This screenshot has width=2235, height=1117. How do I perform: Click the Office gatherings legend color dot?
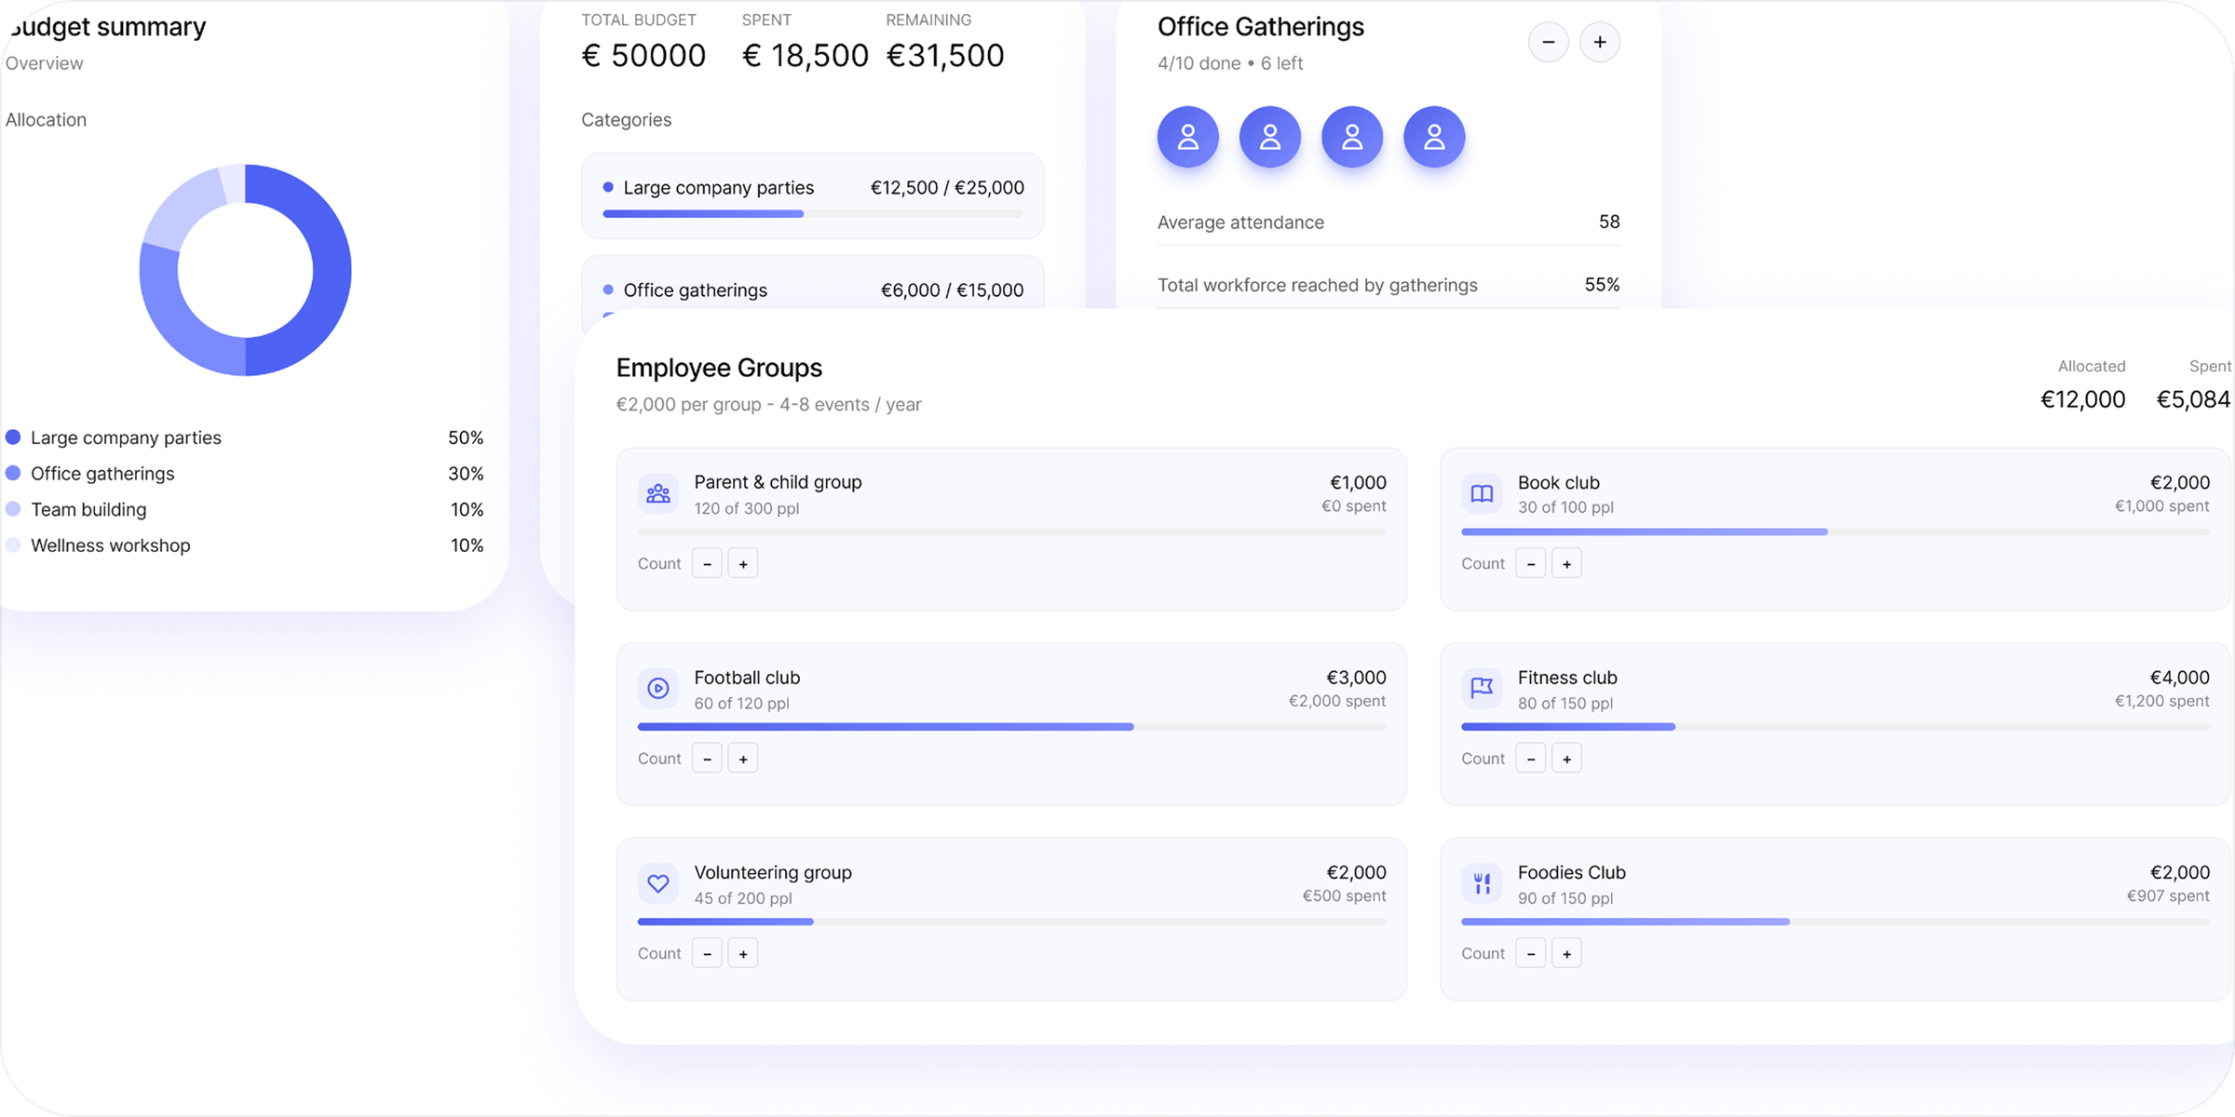tap(13, 473)
